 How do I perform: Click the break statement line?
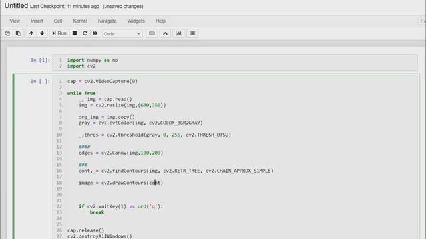(x=97, y=212)
